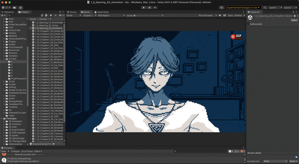Toggle hidden packages visibility showing 37
The width and height of the screenshot is (299, 164).
point(62,16)
